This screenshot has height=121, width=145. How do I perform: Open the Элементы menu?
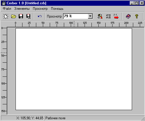22,9
